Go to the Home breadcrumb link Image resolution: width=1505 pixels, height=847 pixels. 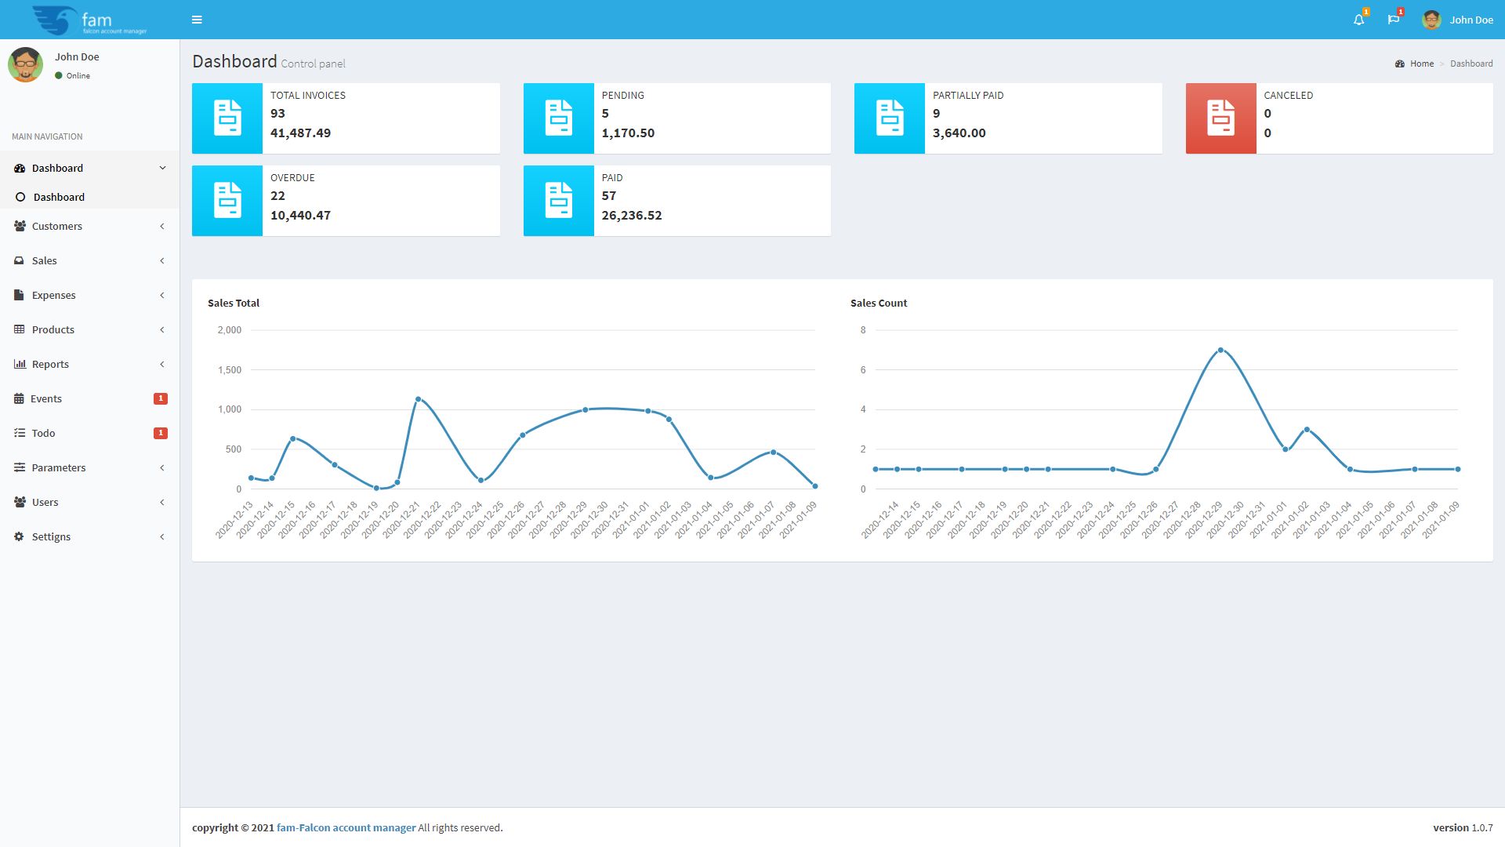tap(1421, 64)
